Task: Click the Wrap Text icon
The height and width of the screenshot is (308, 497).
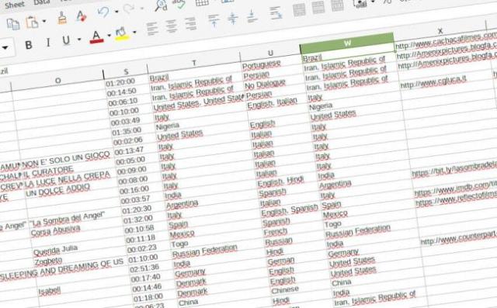Action: tap(276, 13)
